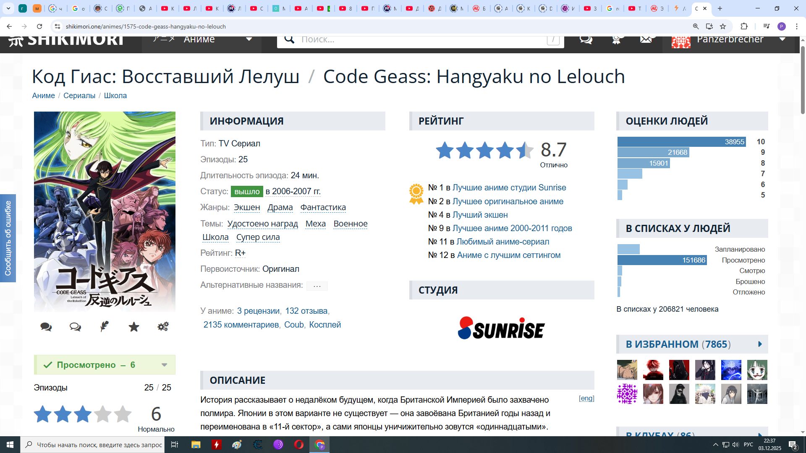Click the Chrome extensions puzzle icon

pos(744,26)
